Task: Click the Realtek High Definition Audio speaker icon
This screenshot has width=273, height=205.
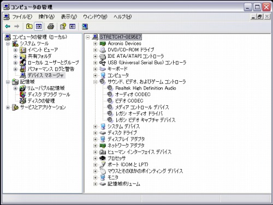Action: (110, 88)
